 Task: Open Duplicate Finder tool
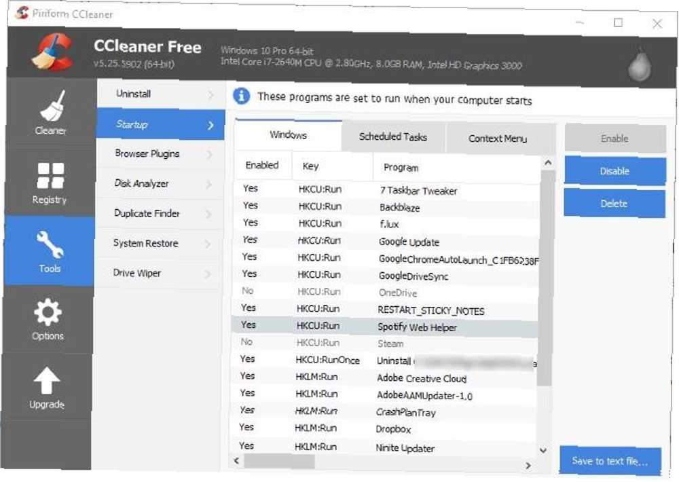159,213
